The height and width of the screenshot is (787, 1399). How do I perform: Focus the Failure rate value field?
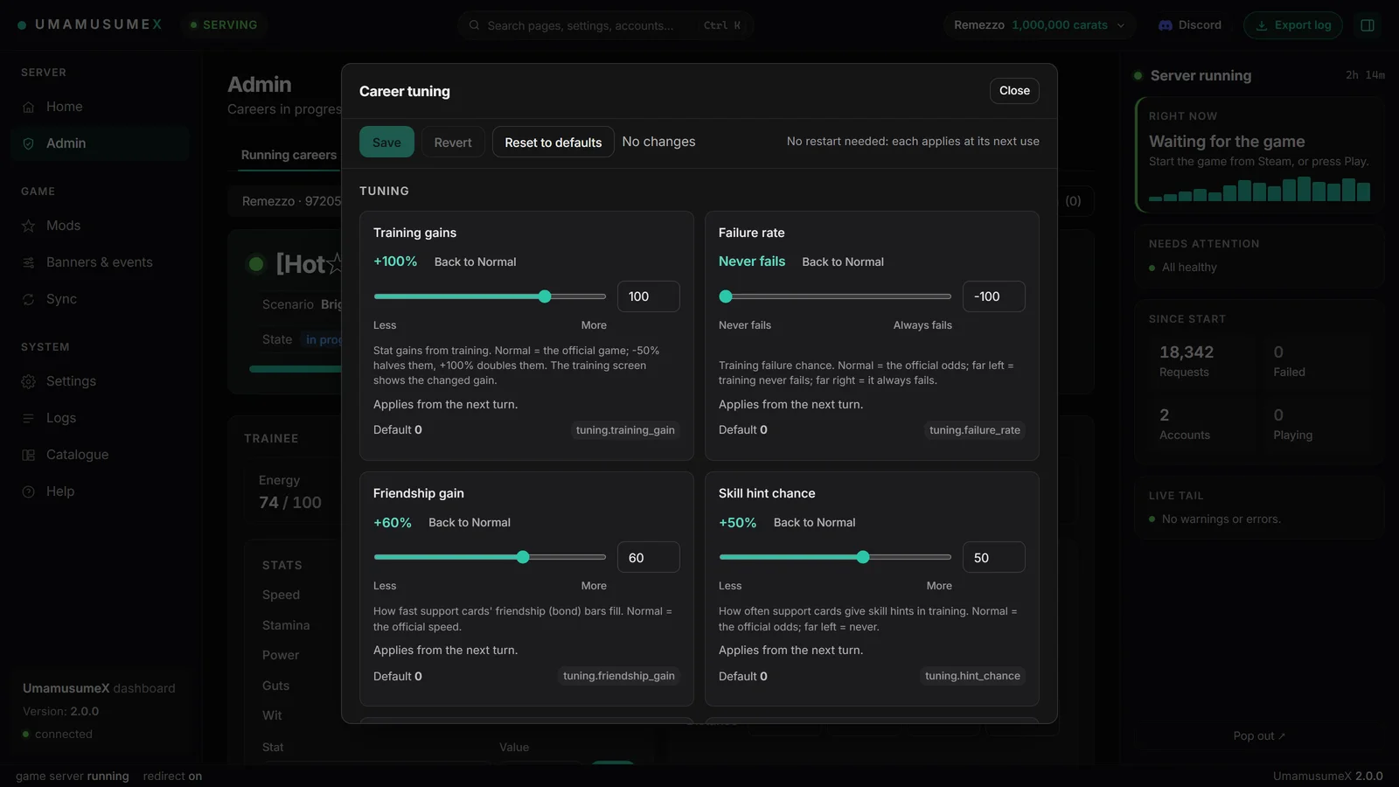994,296
